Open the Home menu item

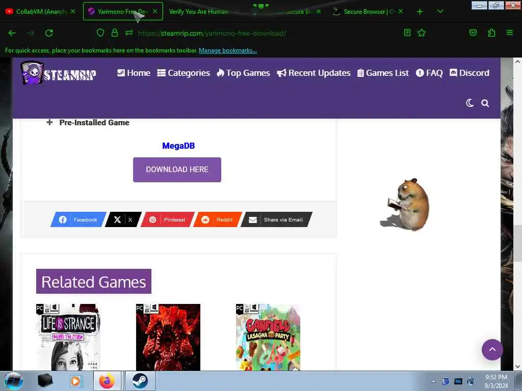134,73
